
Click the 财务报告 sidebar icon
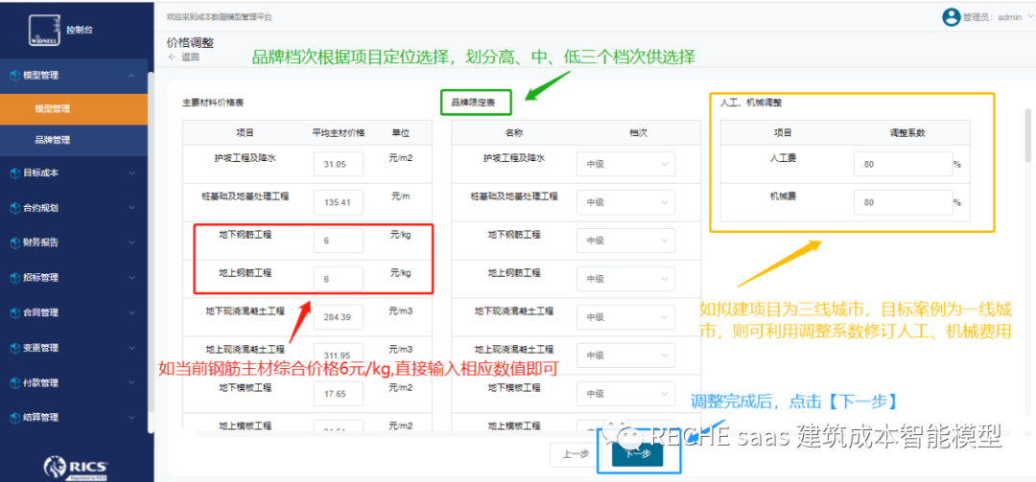13,242
